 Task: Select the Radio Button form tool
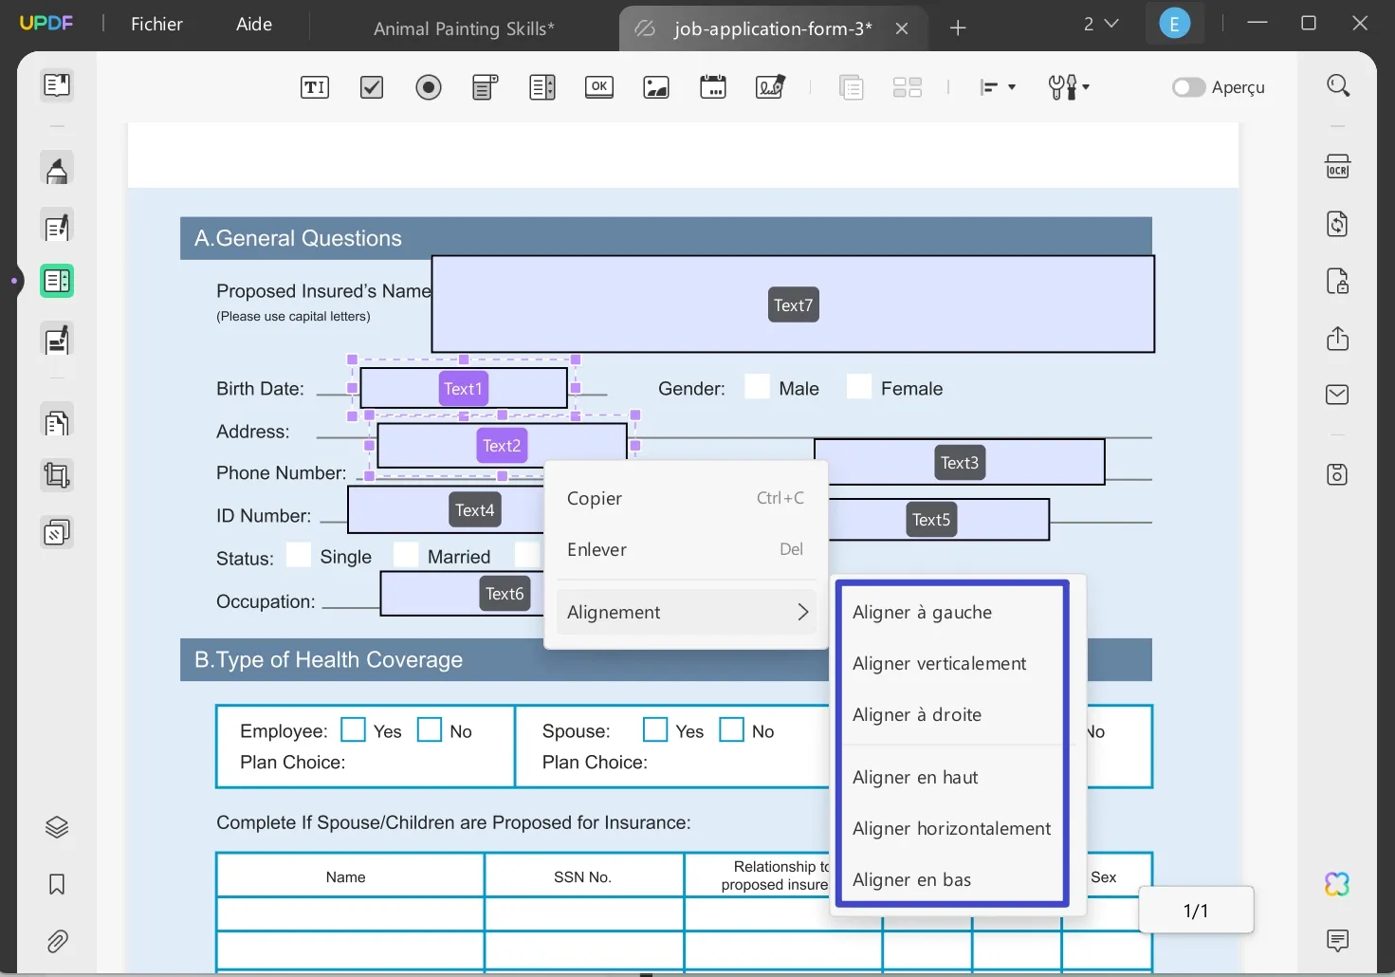(x=429, y=87)
